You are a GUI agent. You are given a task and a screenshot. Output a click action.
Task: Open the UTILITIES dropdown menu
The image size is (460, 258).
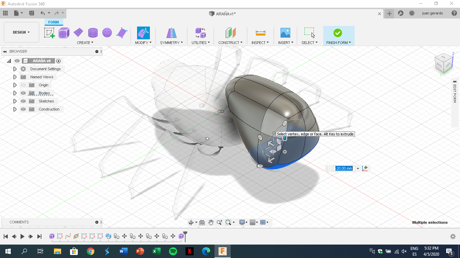[x=200, y=42]
